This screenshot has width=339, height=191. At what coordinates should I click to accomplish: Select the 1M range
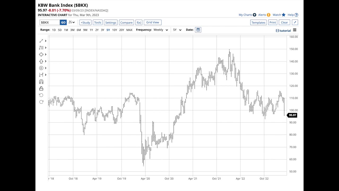(x=66, y=30)
